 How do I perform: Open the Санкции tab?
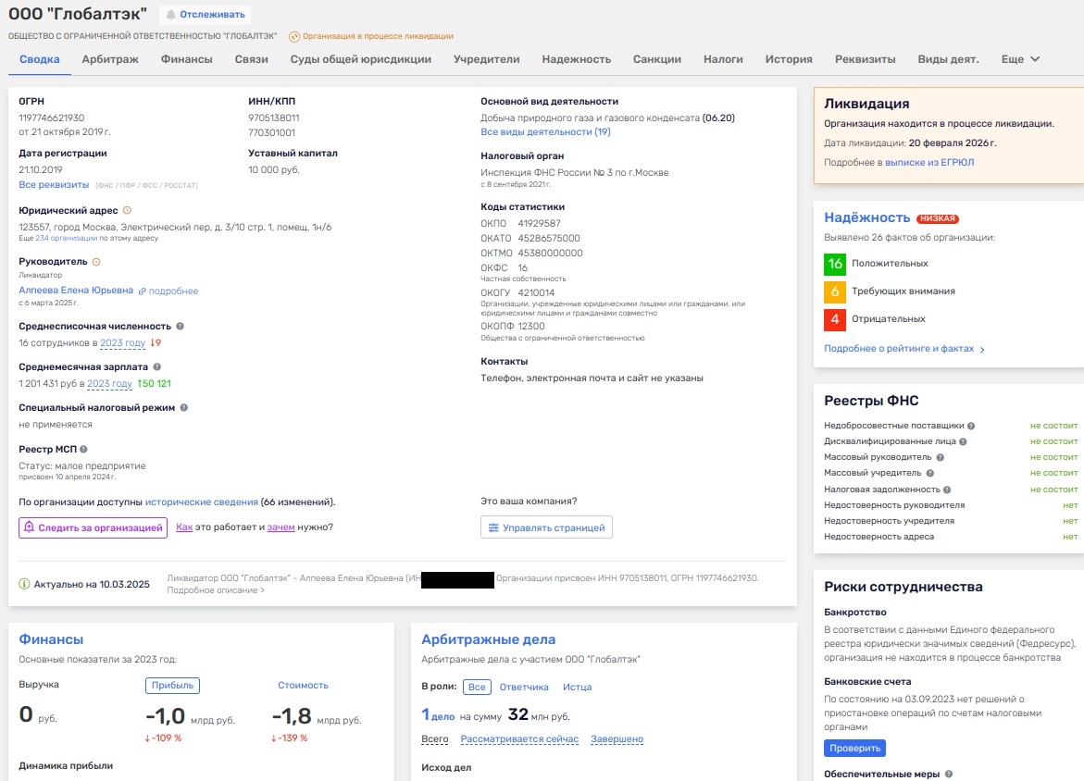click(x=657, y=59)
